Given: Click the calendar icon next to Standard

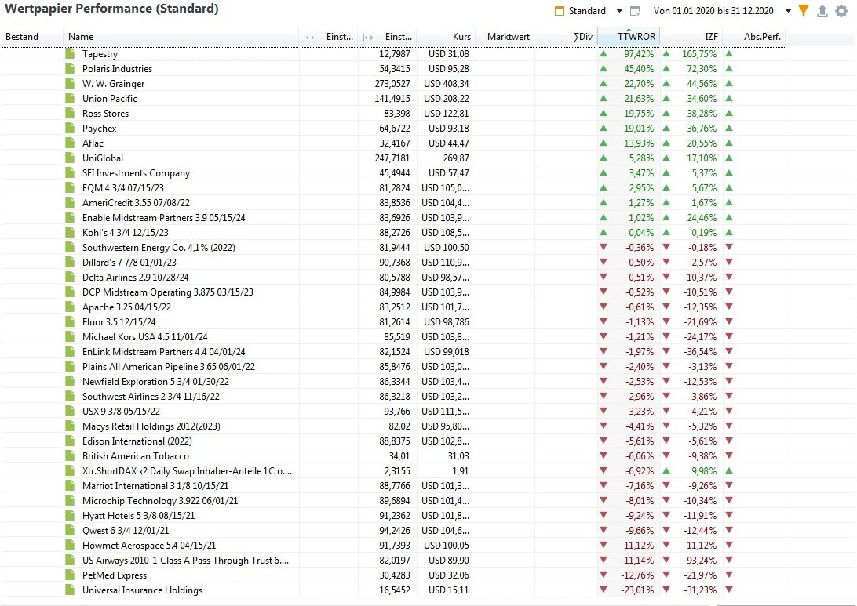Looking at the screenshot, I should coord(559,11).
